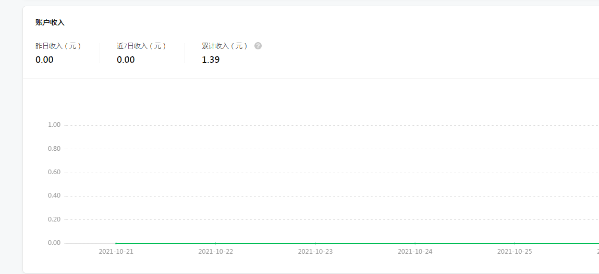Click the 0.60 y-axis label

(54, 172)
